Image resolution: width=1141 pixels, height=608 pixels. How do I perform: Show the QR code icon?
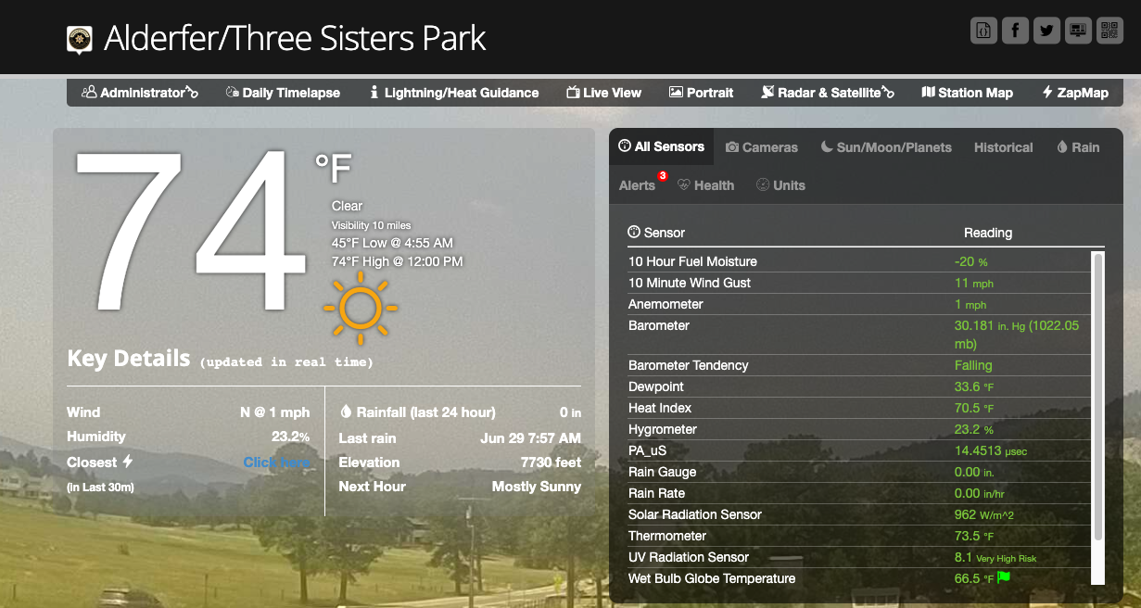pyautogui.click(x=1109, y=31)
